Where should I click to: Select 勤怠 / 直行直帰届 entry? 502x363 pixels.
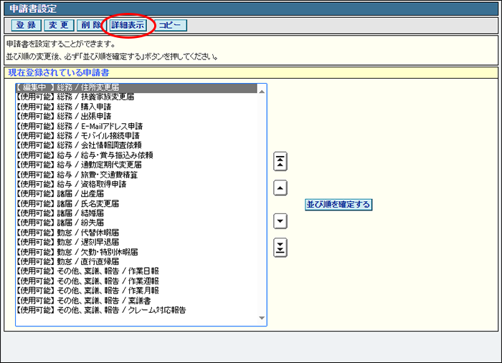(136, 262)
